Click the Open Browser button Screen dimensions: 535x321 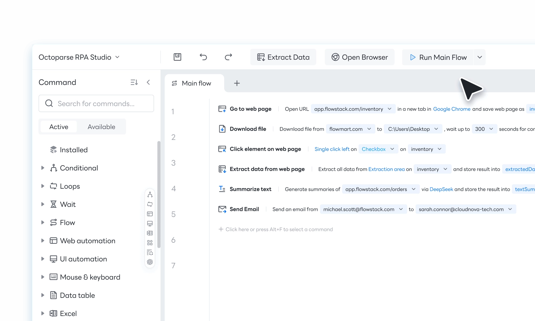tap(359, 57)
